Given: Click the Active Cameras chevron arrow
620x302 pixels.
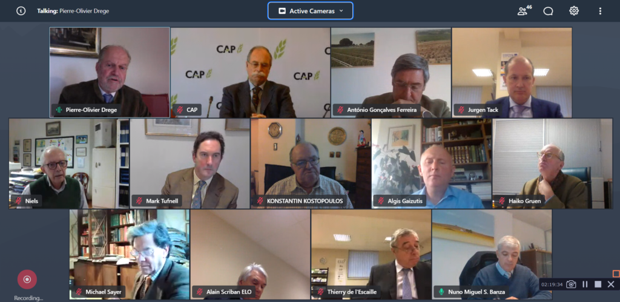Looking at the screenshot, I should [341, 11].
